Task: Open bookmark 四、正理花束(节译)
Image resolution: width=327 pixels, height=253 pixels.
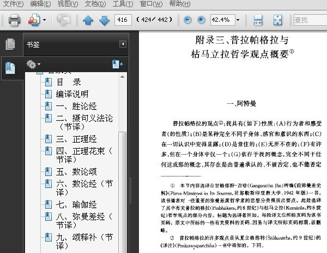Action: click(84, 155)
